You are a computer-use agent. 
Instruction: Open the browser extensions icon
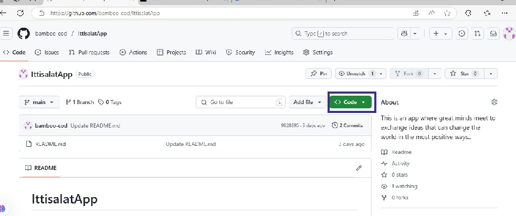(x=468, y=13)
